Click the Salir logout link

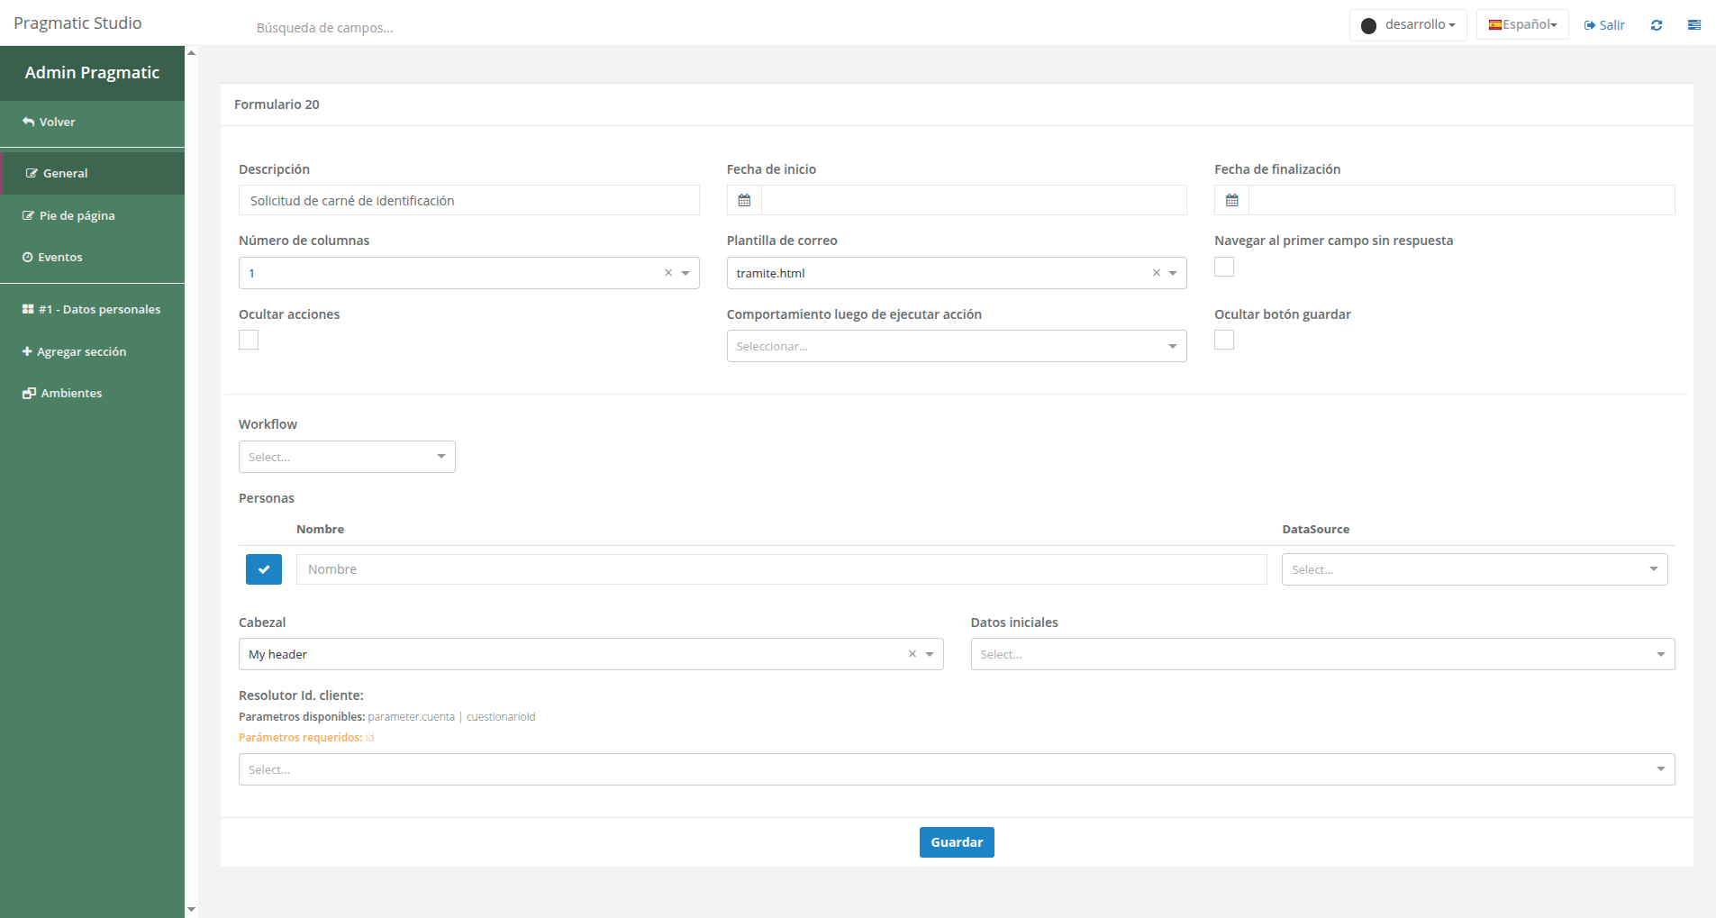[x=1604, y=25]
